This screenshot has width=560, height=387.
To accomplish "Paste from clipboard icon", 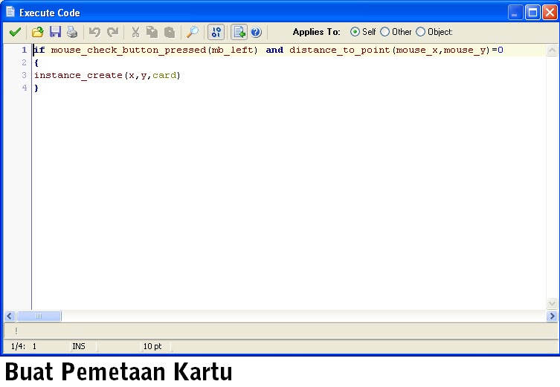I will [x=170, y=32].
